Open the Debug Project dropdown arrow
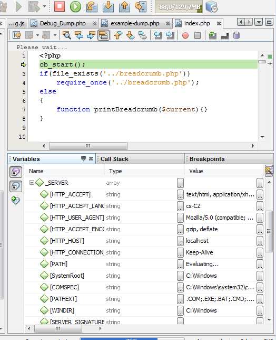This screenshot has height=340, width=276. [44, 6]
